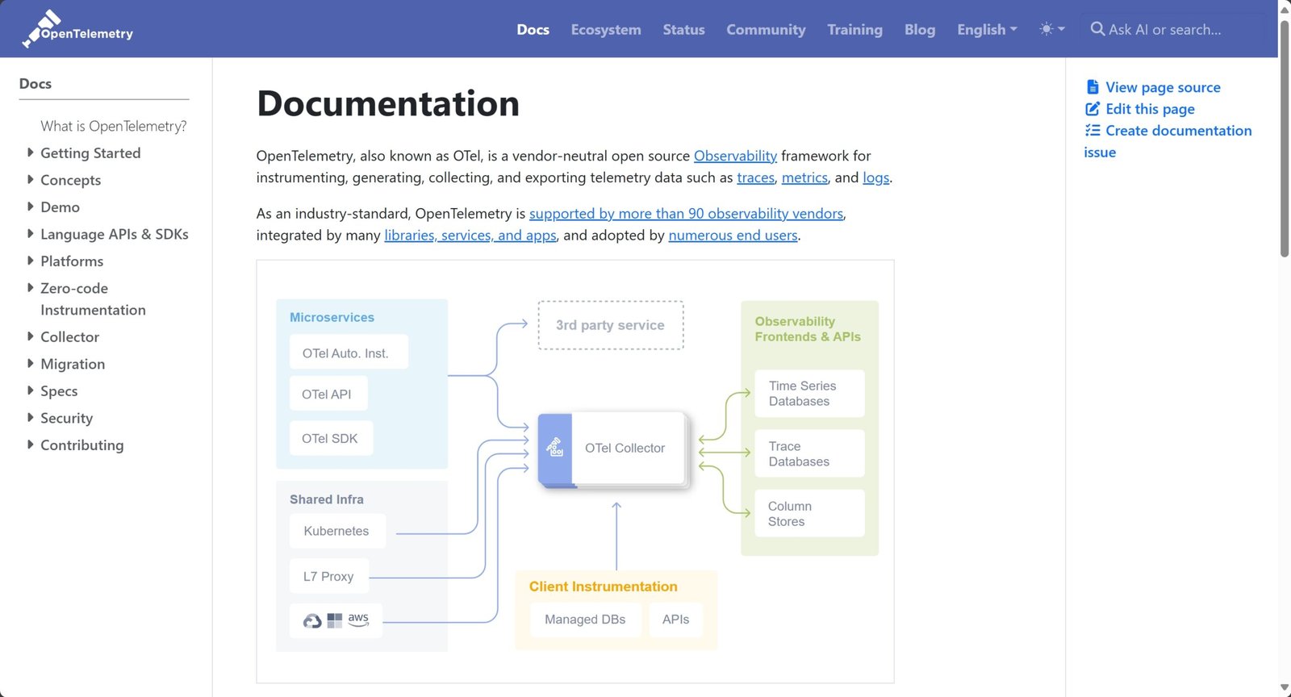Expand the Collector section arrow
The width and height of the screenshot is (1291, 697).
(x=31, y=336)
